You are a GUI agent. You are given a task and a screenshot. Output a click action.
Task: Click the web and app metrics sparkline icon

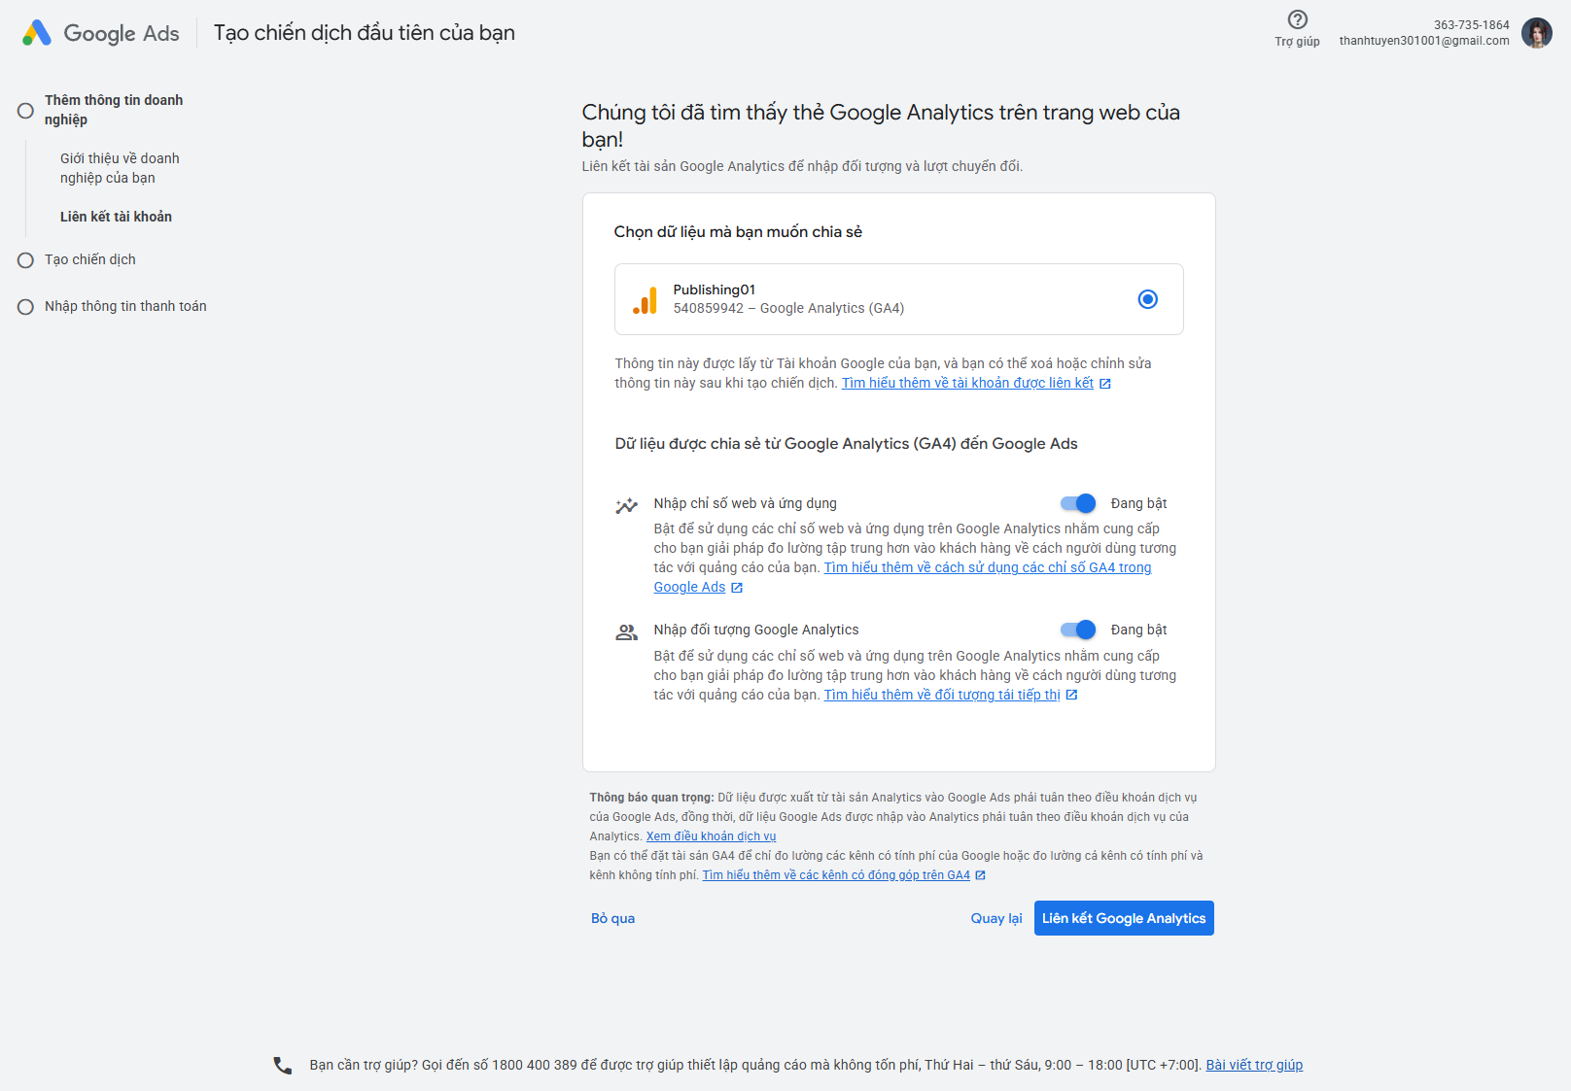click(626, 505)
